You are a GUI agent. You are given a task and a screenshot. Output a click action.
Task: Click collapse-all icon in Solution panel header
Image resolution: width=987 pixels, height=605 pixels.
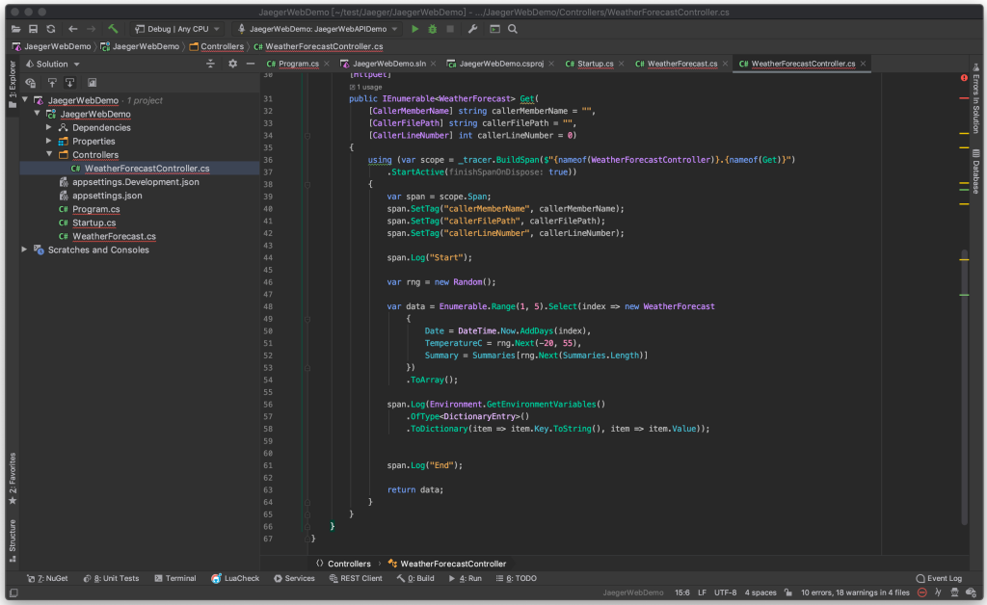tap(211, 64)
